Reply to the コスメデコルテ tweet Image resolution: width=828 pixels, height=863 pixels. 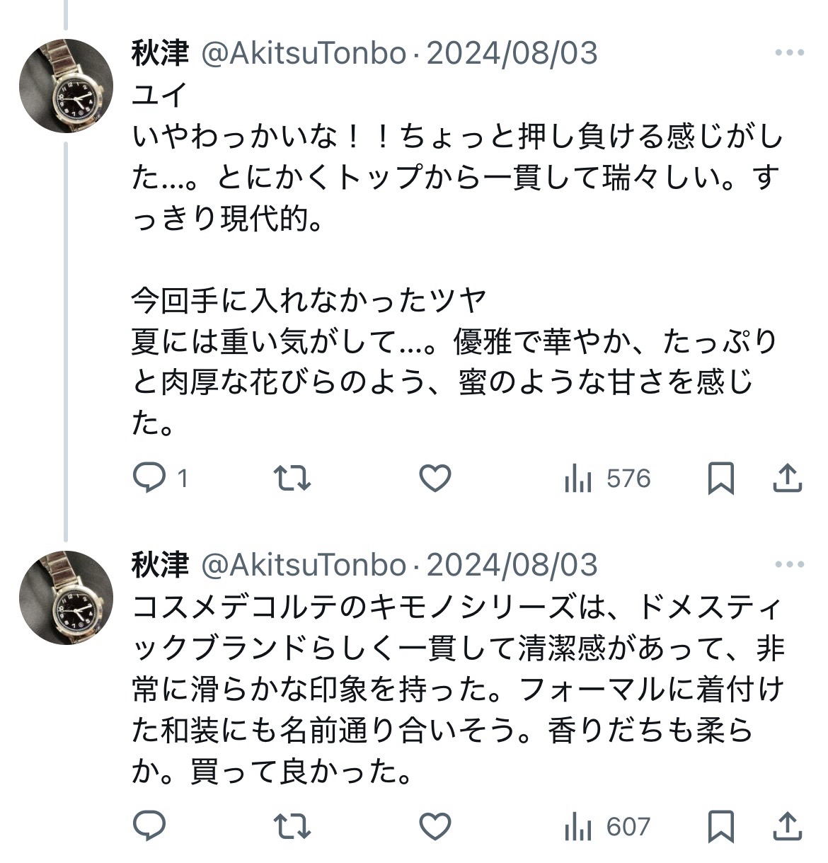(x=149, y=827)
